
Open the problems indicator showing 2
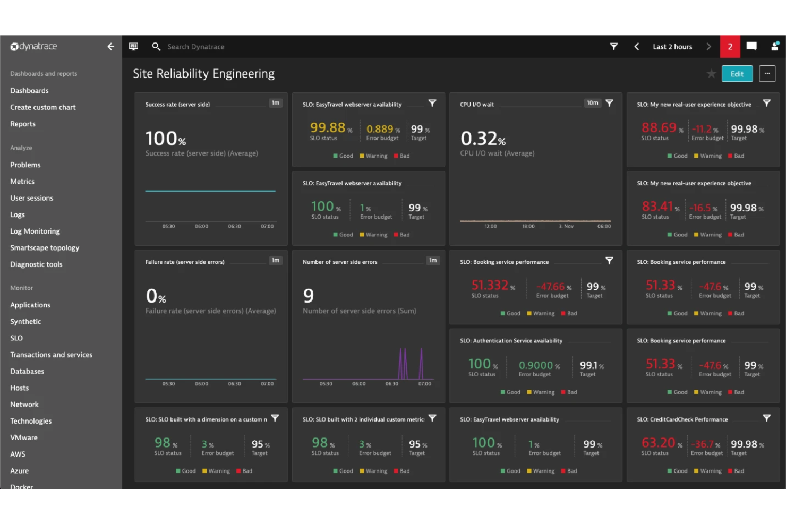pyautogui.click(x=730, y=46)
